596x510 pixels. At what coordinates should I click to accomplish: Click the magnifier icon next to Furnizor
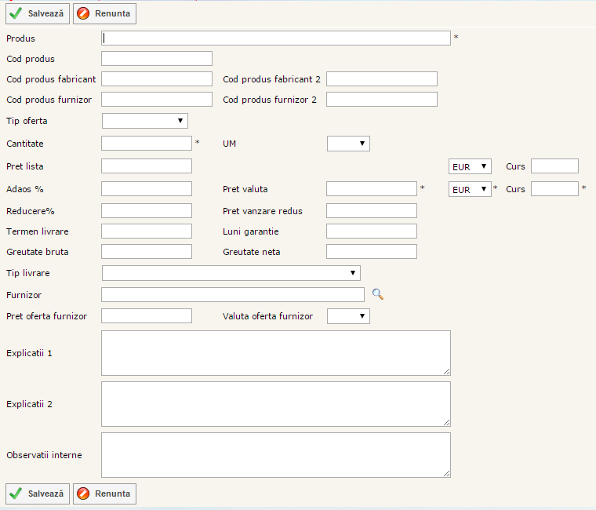click(x=378, y=294)
